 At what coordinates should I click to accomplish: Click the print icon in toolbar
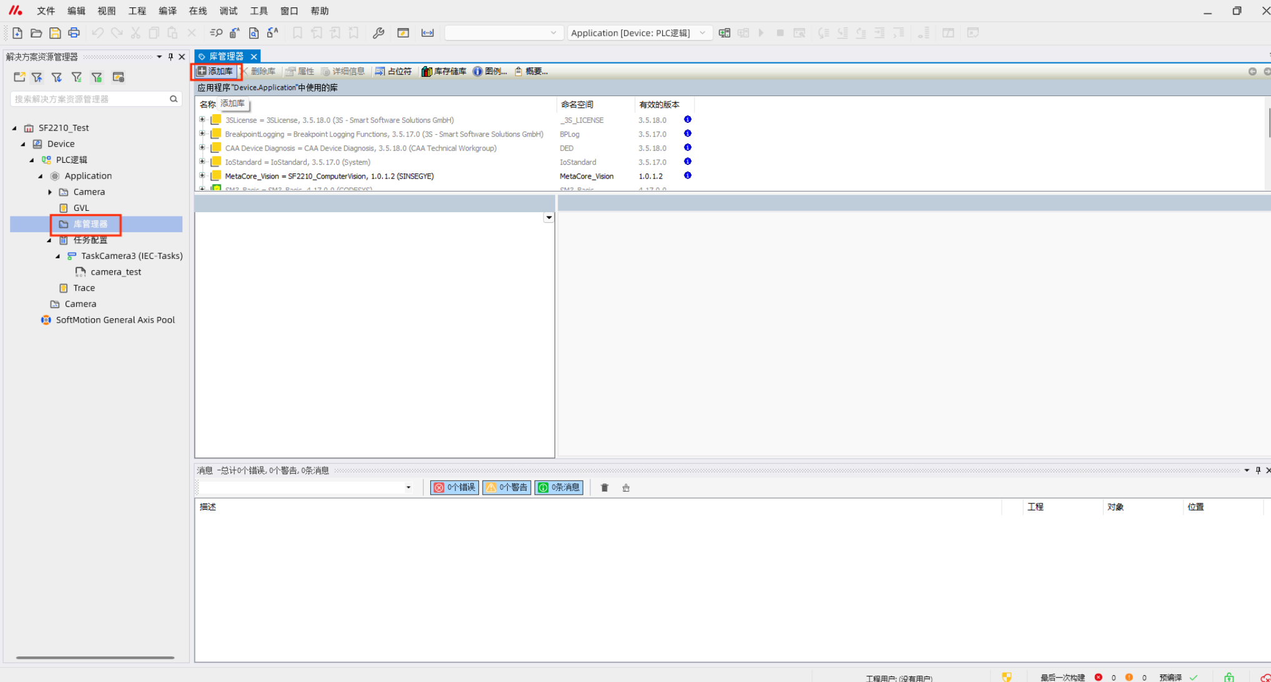click(x=74, y=33)
